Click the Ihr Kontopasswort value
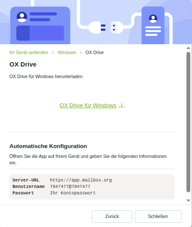Screen dimensions: 192x227 tap(73, 193)
